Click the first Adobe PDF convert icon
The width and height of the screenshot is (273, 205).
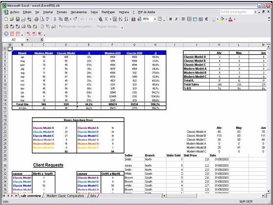28,34
